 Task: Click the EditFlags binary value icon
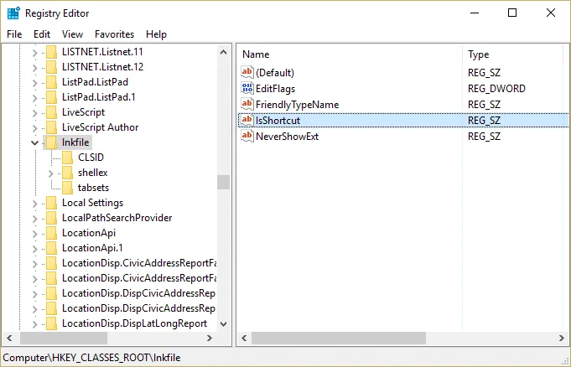pos(247,88)
